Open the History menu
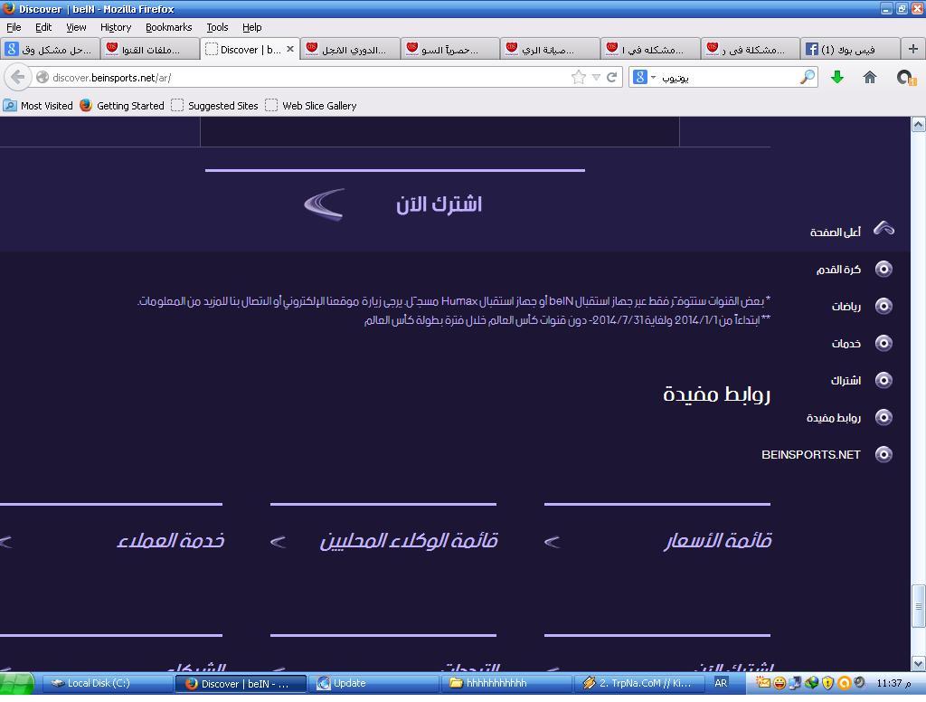 pos(115,27)
